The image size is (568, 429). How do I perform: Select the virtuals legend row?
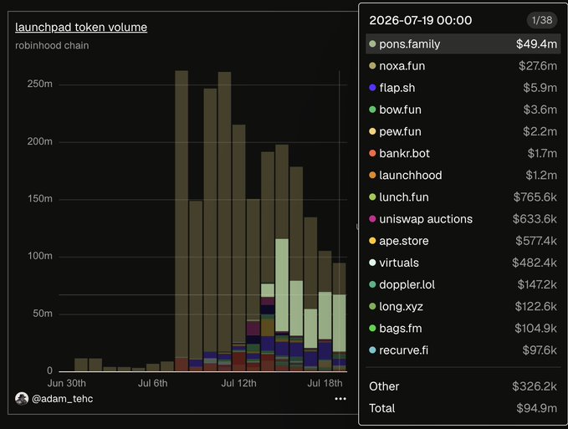click(x=463, y=263)
